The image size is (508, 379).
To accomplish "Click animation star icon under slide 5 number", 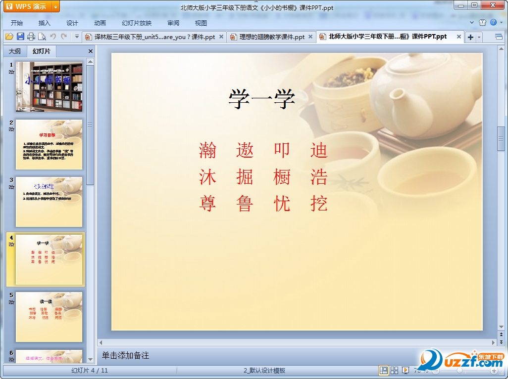I will pos(11,302).
